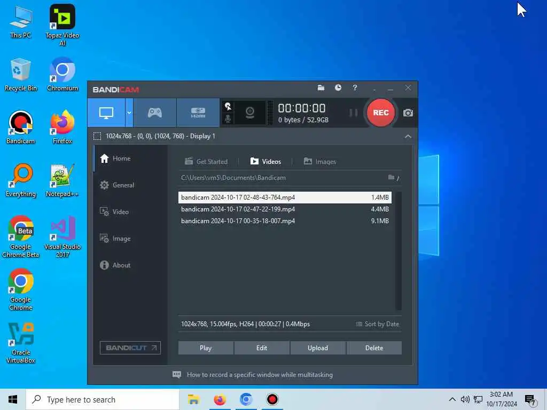Open Notepad++ desktop shortcut

tap(62, 180)
